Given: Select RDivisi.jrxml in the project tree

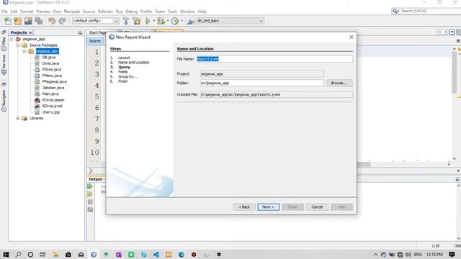Looking at the screenshot, I should pyautogui.click(x=52, y=106).
